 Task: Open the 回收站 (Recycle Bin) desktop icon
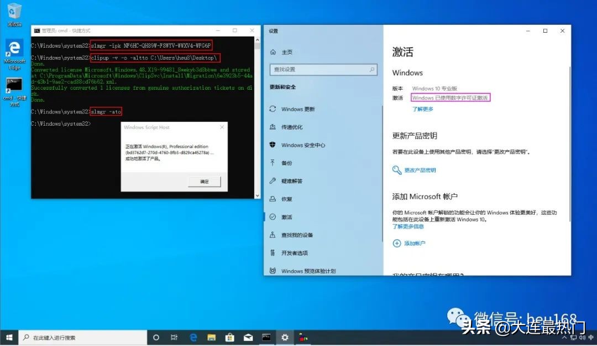[13, 12]
